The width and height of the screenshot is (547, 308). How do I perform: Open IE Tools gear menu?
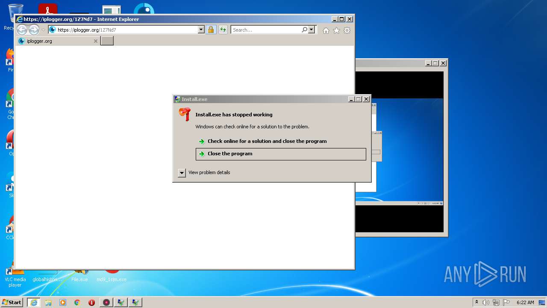coord(347,30)
